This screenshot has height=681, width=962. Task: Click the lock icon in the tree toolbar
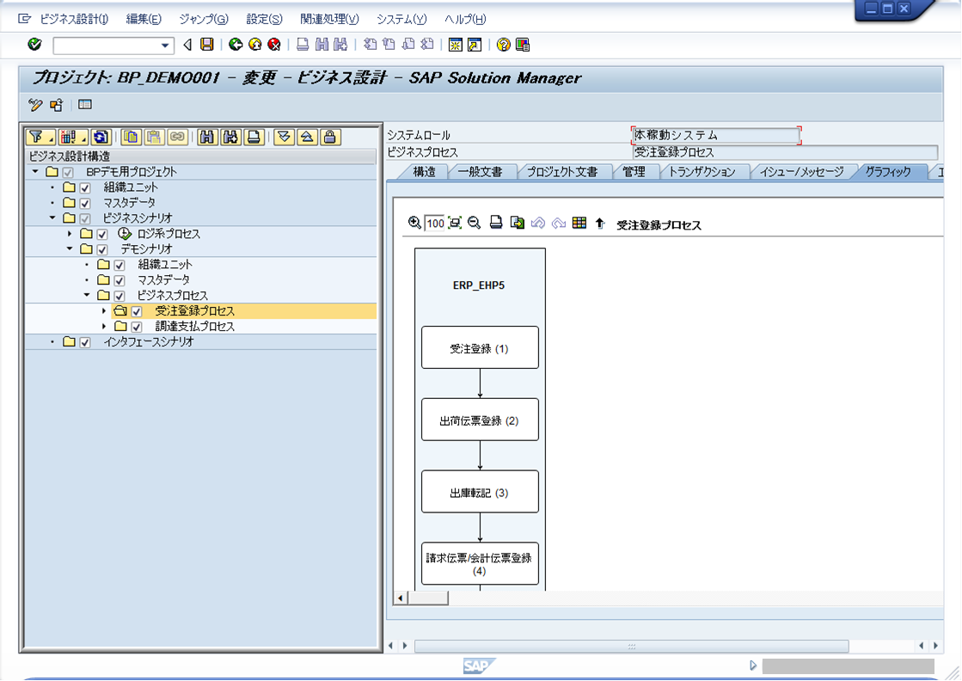pyautogui.click(x=330, y=137)
